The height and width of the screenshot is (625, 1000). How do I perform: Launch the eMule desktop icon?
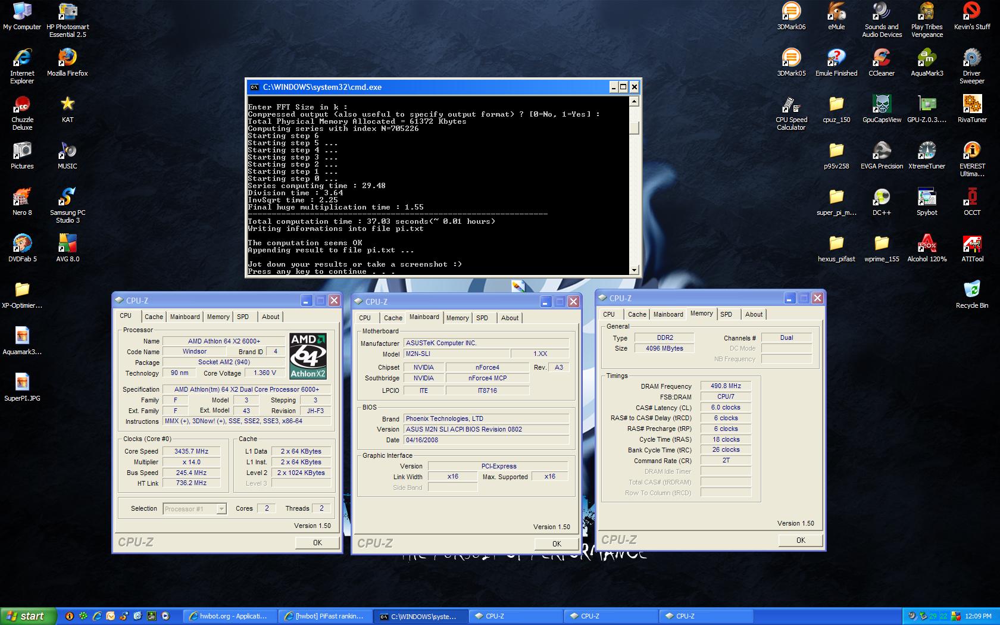836,16
